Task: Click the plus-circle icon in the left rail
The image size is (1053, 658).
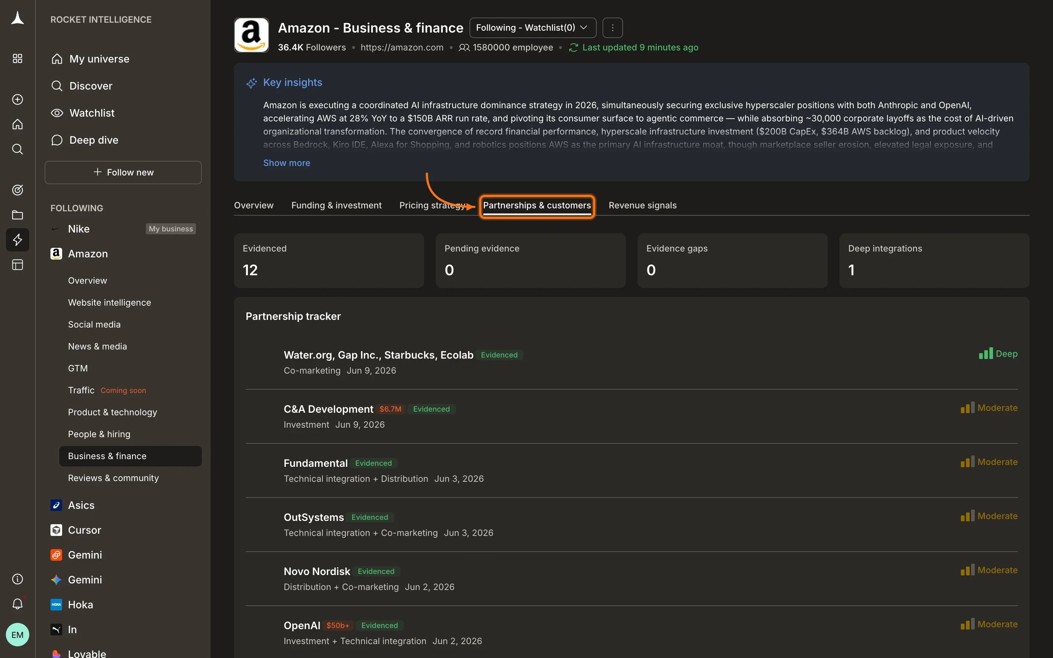Action: click(x=18, y=100)
